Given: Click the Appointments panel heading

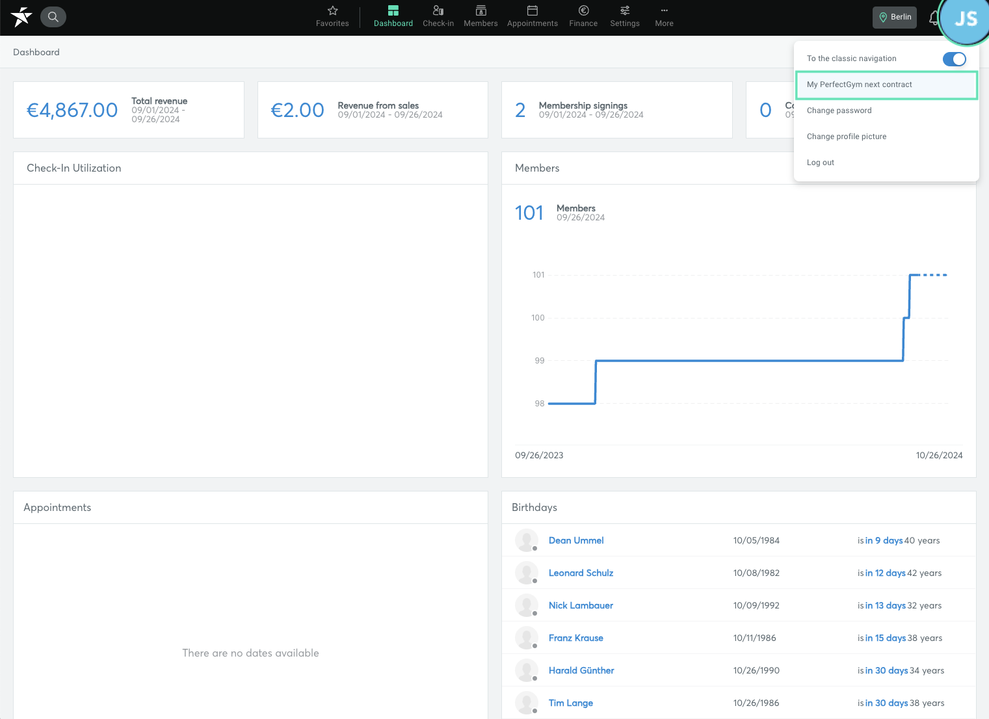Looking at the screenshot, I should point(57,507).
